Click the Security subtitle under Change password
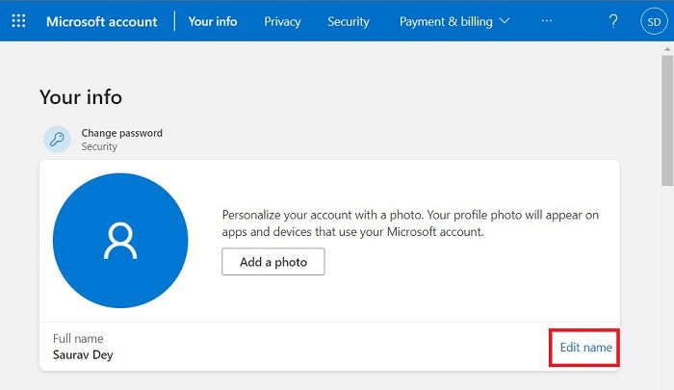Screen dimensions: 674x390 [x=99, y=146]
